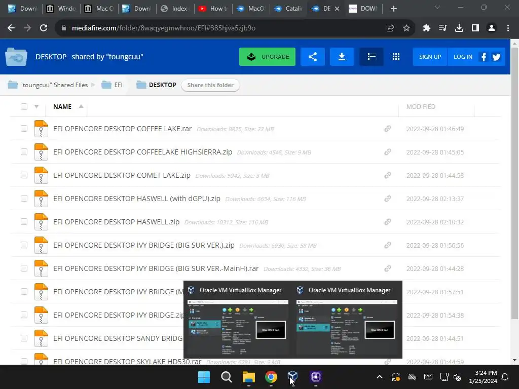Click share page icon in address bar
The image size is (519, 389).
pyautogui.click(x=390, y=28)
